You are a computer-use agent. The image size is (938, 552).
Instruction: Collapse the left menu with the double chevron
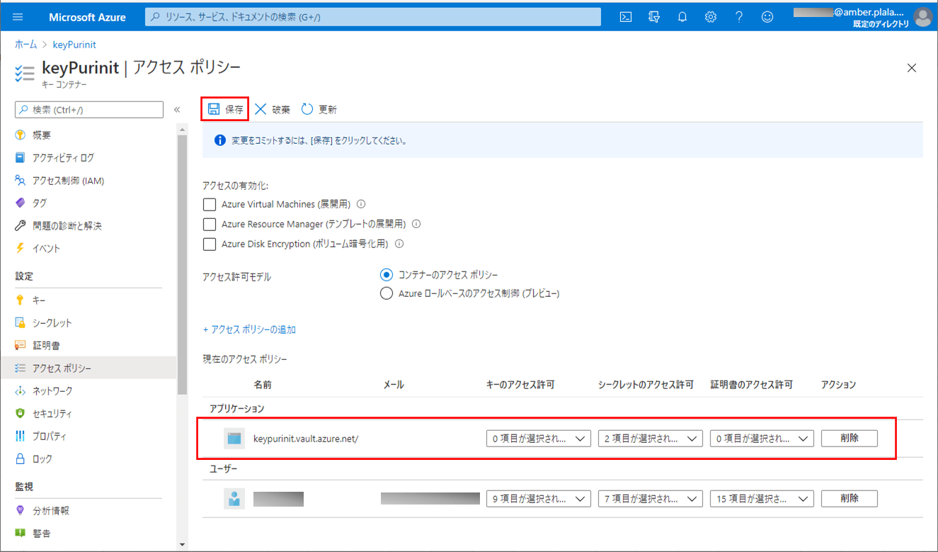177,110
